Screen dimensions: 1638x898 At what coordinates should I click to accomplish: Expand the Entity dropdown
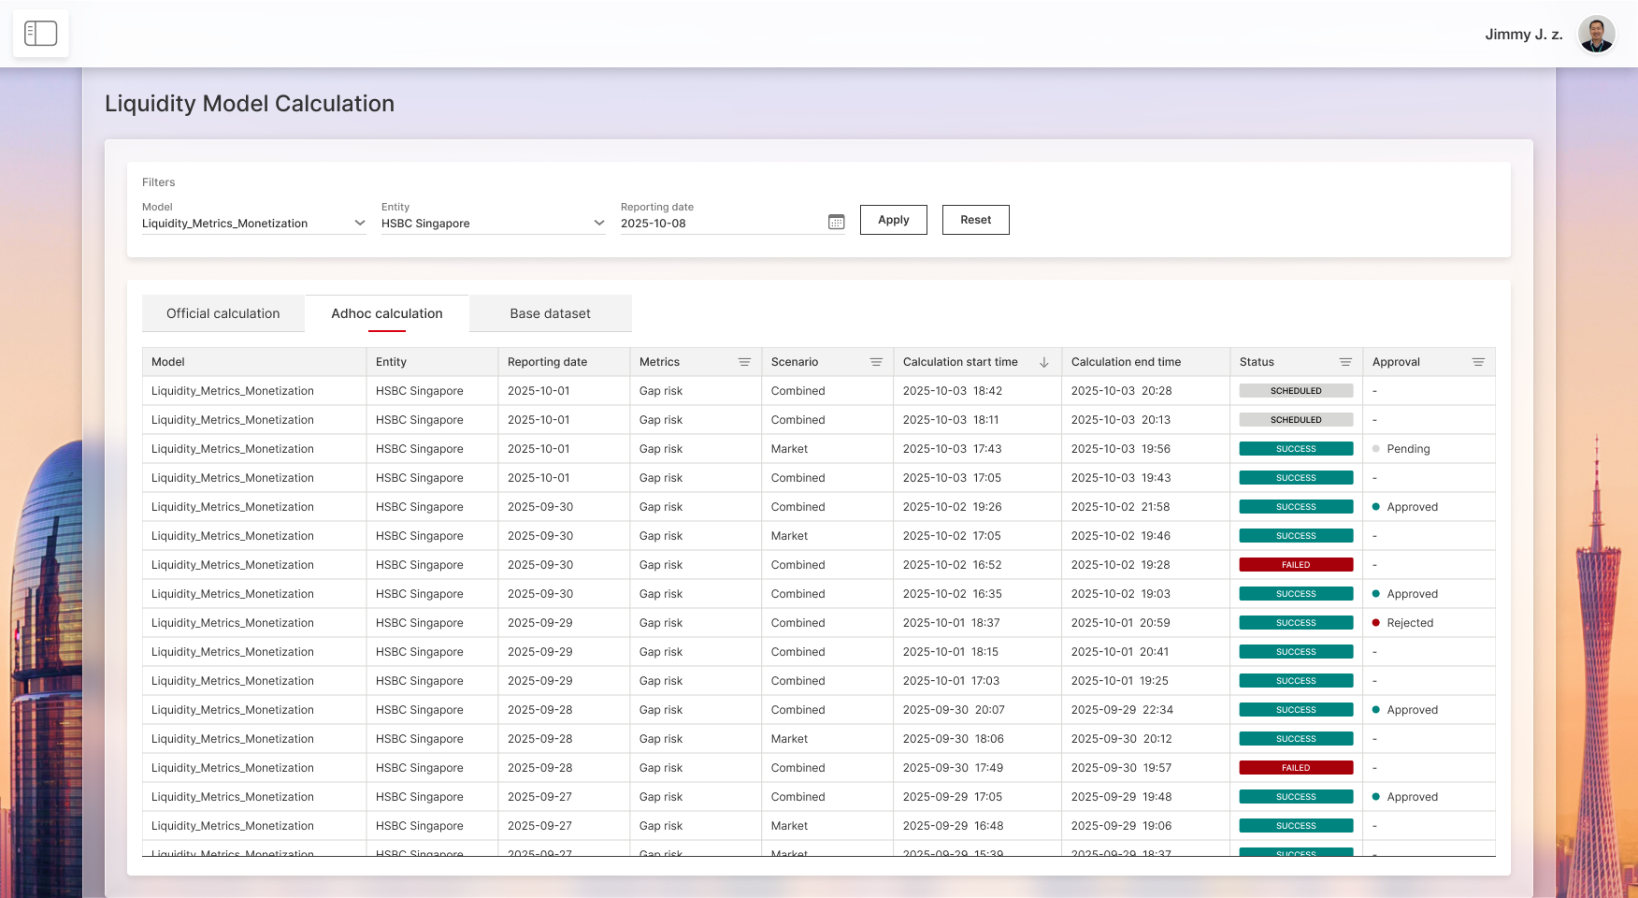point(598,223)
